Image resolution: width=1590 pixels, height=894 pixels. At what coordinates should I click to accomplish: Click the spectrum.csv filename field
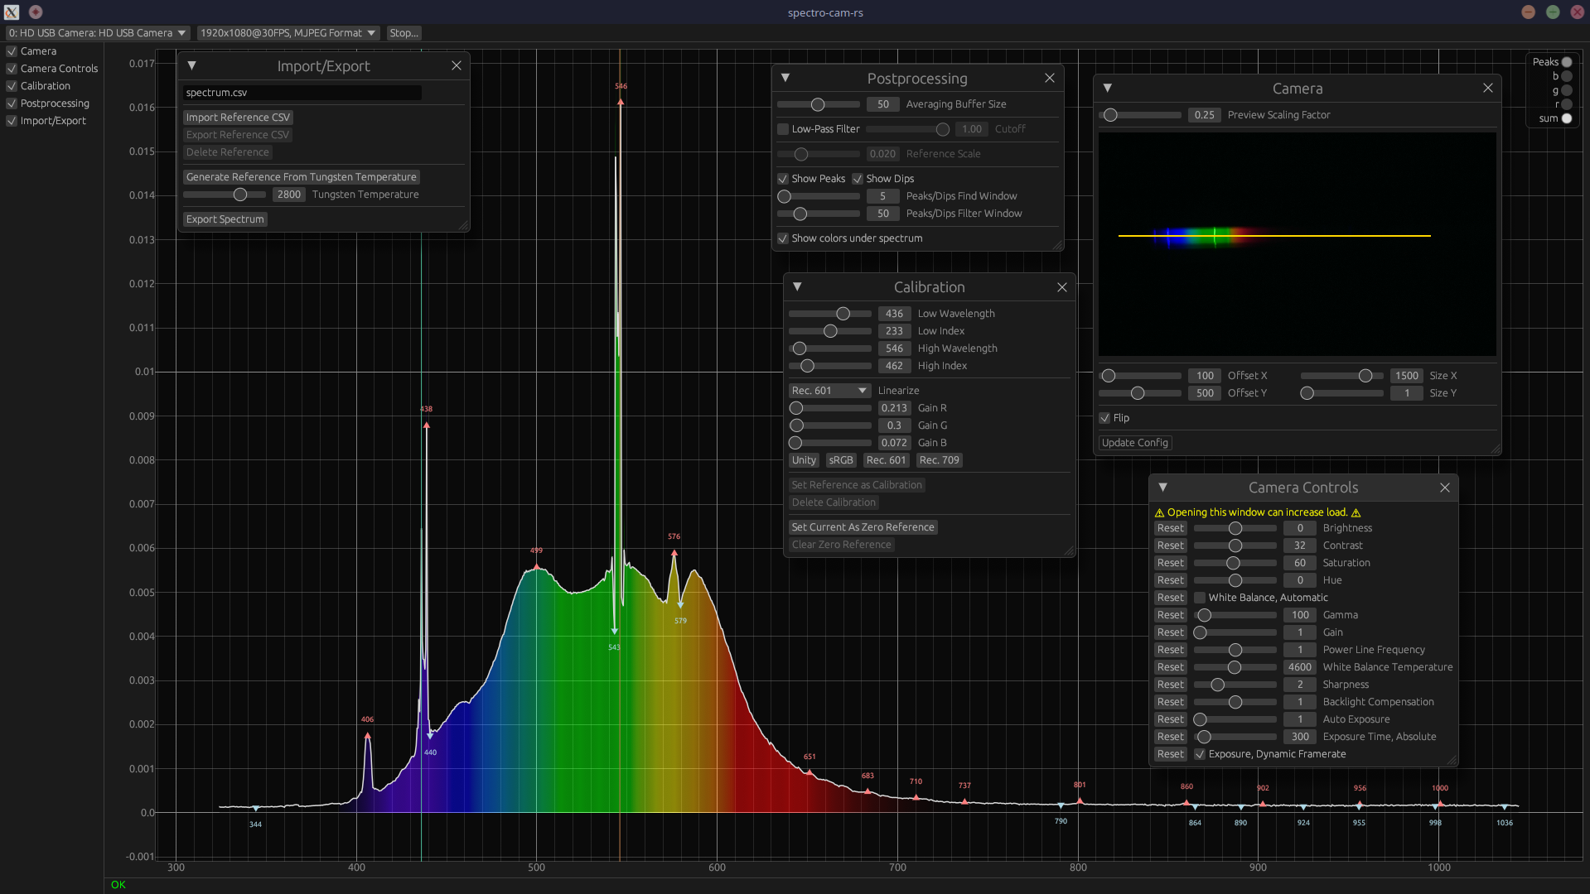tap(302, 93)
